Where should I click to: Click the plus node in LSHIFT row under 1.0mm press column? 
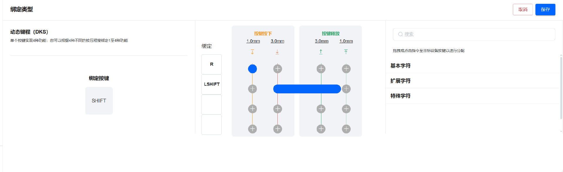tap(252, 89)
